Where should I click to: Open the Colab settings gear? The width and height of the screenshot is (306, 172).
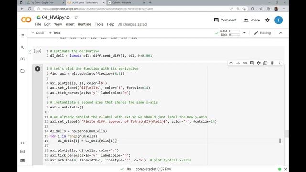267,20
